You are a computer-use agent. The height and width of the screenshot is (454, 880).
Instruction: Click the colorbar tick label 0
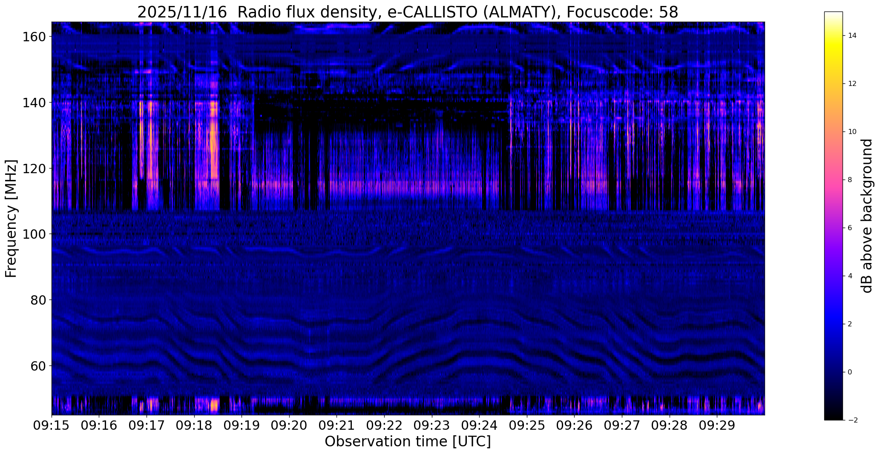click(x=850, y=372)
